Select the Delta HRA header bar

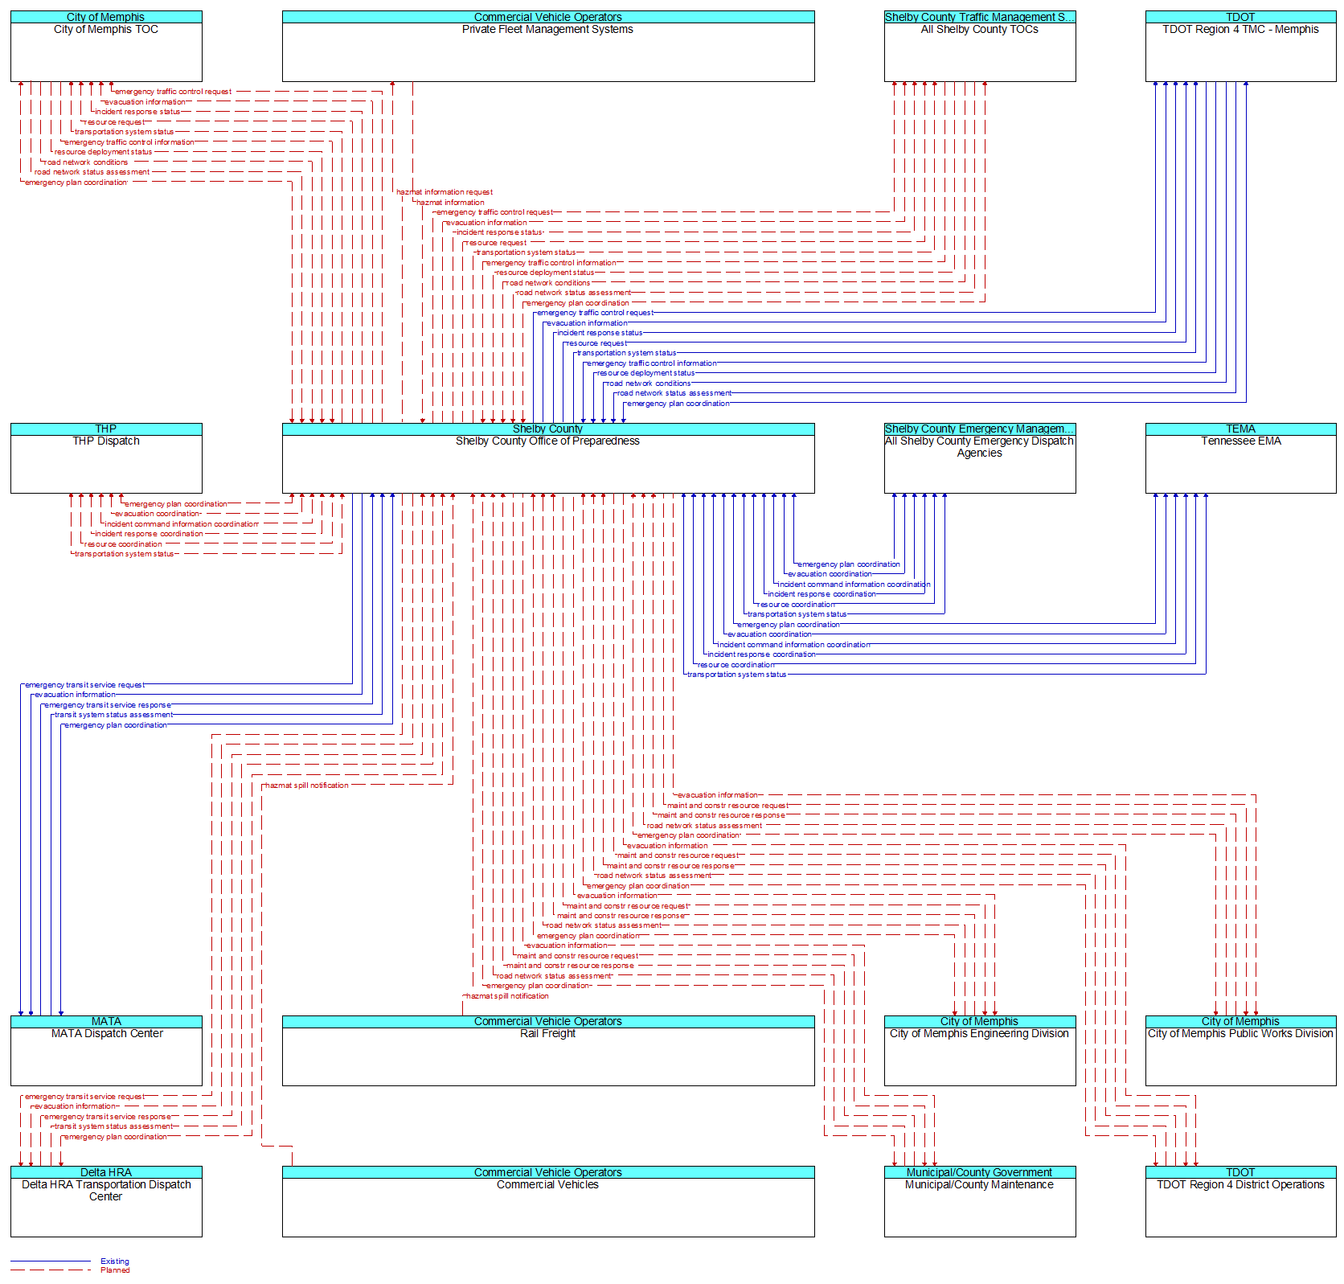click(x=106, y=1172)
